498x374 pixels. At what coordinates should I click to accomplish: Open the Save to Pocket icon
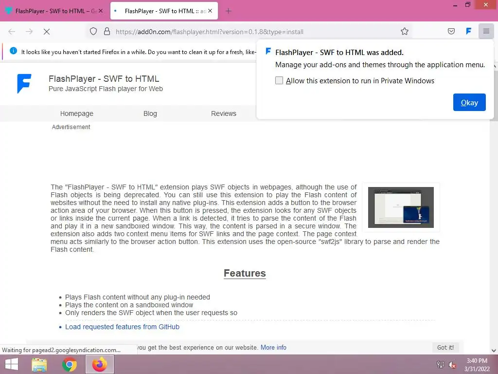point(451,31)
